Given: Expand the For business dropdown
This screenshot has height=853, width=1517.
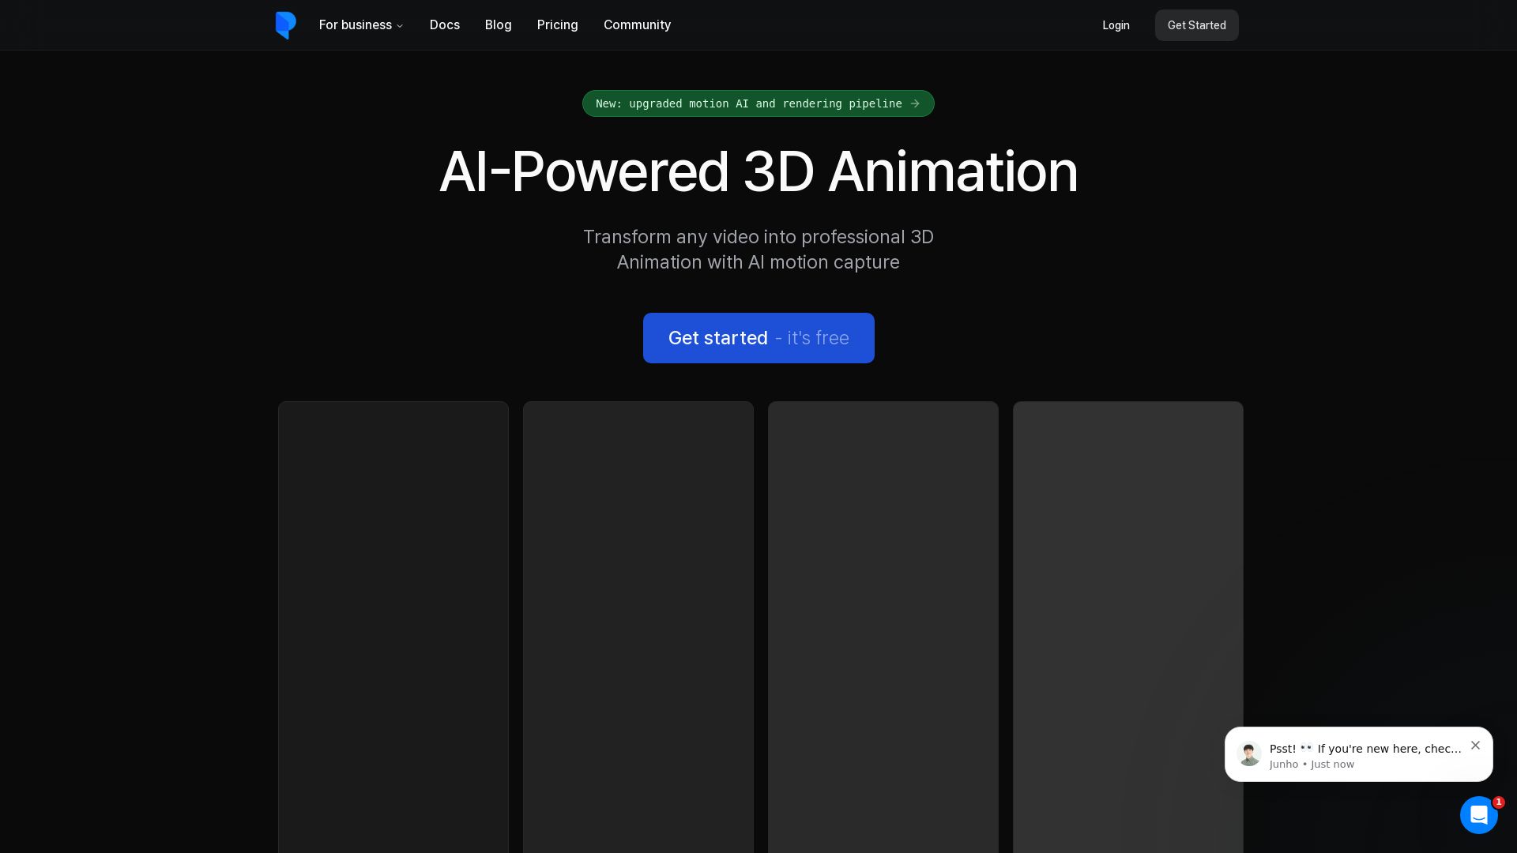Looking at the screenshot, I should coord(356,25).
